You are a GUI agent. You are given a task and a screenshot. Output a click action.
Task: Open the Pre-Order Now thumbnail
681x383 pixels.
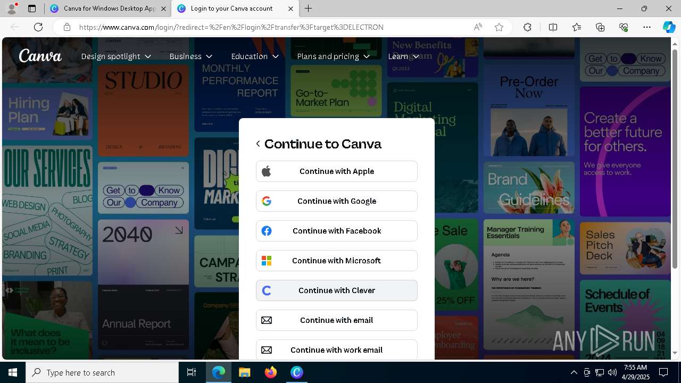(529, 111)
